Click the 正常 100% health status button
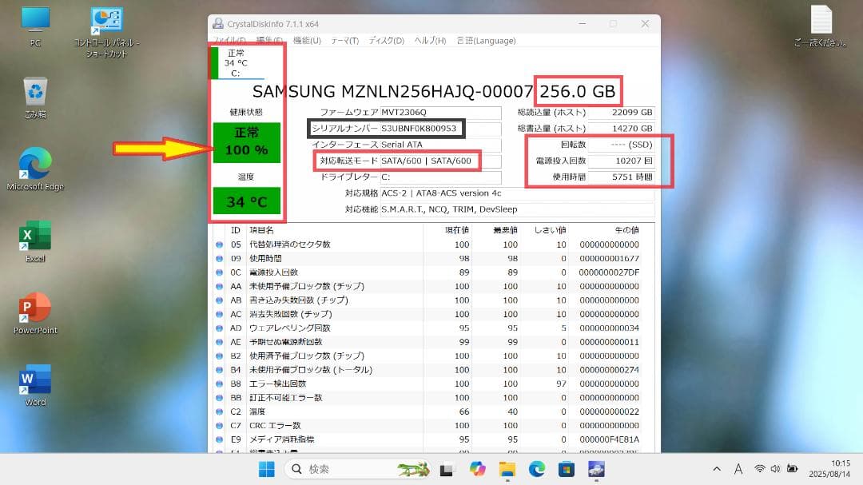 (247, 141)
